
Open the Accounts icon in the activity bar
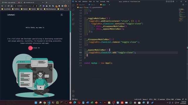(73, 91)
